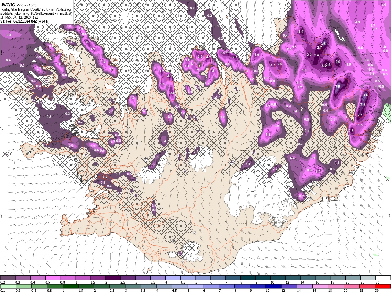Viewport: 391px width, 293px height.
Task: Pick the snow scale swatch labeled 2.5
Action: (128, 278)
